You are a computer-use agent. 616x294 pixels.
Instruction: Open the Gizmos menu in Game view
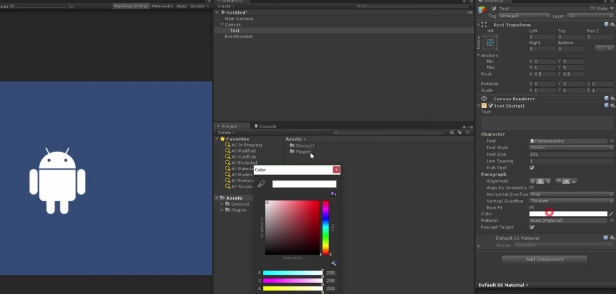tap(200, 6)
